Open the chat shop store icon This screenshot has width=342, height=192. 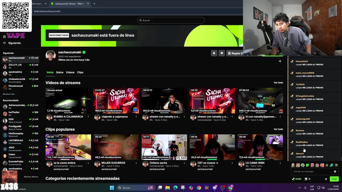click(306, 179)
